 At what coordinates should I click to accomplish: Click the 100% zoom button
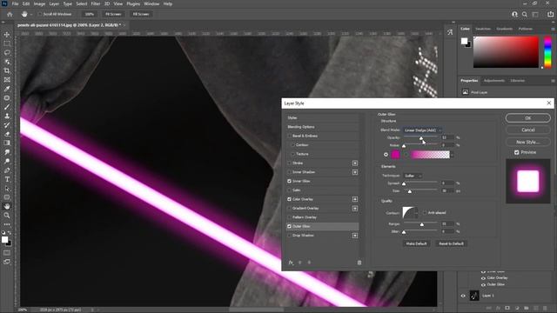point(89,14)
